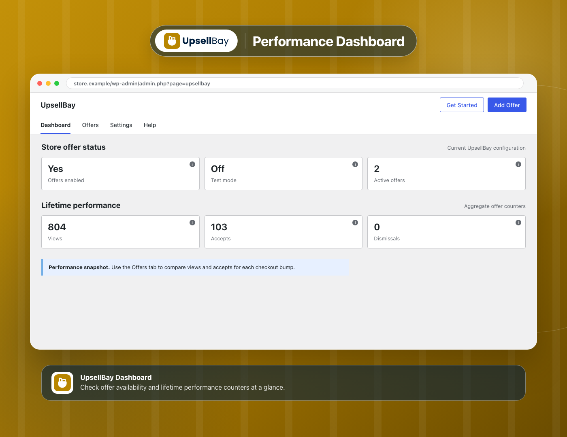This screenshot has height=437, width=567.
Task: Open the Settings tab
Action: pyautogui.click(x=121, y=125)
